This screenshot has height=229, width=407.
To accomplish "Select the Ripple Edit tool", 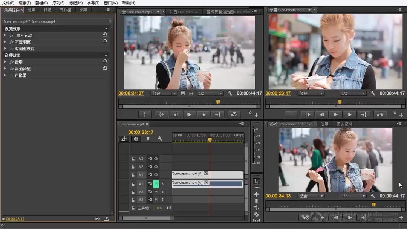I will tap(256, 194).
